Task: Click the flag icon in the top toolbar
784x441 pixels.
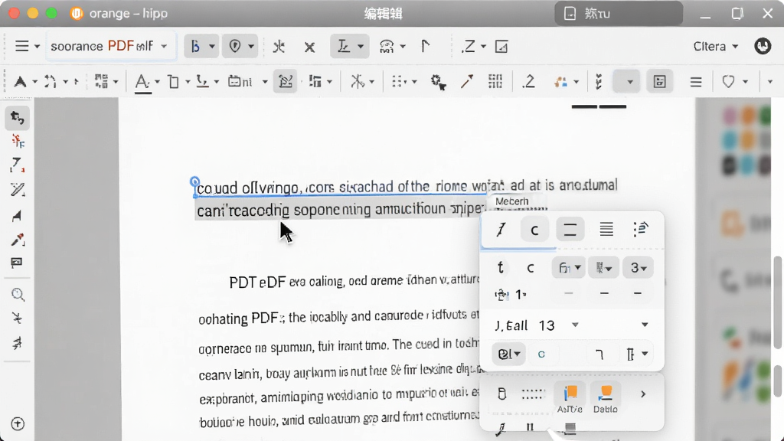Action: (x=425, y=46)
